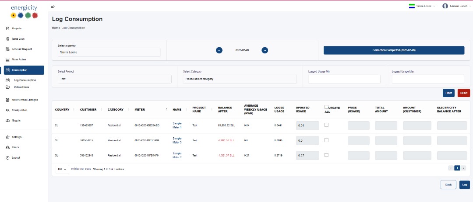The image size is (473, 202).
Task: Click the Settings gear icon
Action: tap(7, 137)
